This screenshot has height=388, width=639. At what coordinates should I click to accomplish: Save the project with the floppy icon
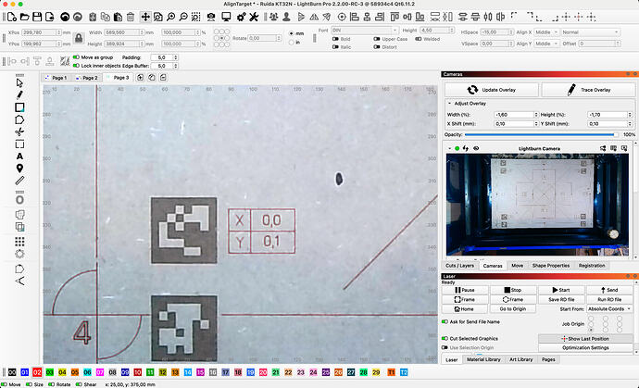[37, 17]
